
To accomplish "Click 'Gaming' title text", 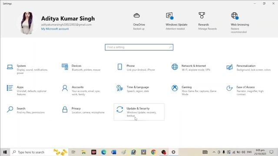I will click(186, 87).
